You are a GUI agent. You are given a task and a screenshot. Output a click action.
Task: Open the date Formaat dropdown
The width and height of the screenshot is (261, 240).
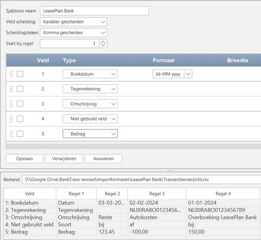(188, 74)
